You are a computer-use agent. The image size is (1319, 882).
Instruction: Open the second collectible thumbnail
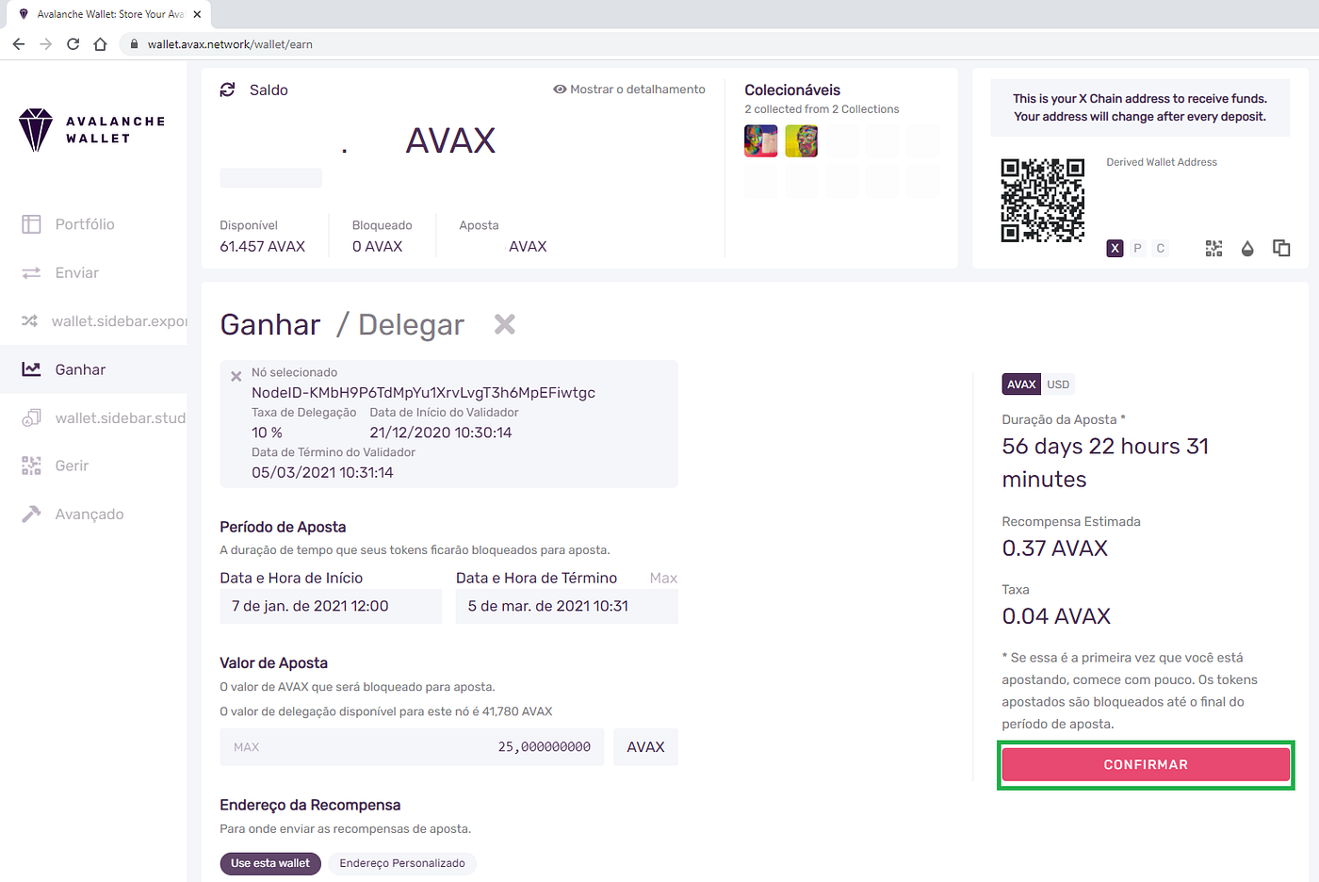(802, 141)
